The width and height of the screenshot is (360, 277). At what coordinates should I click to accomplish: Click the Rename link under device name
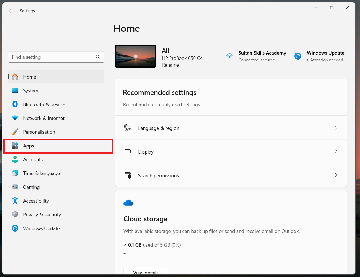(x=170, y=65)
